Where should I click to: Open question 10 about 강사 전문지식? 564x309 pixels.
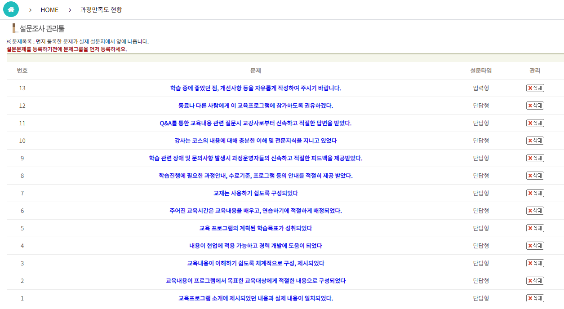point(255,141)
